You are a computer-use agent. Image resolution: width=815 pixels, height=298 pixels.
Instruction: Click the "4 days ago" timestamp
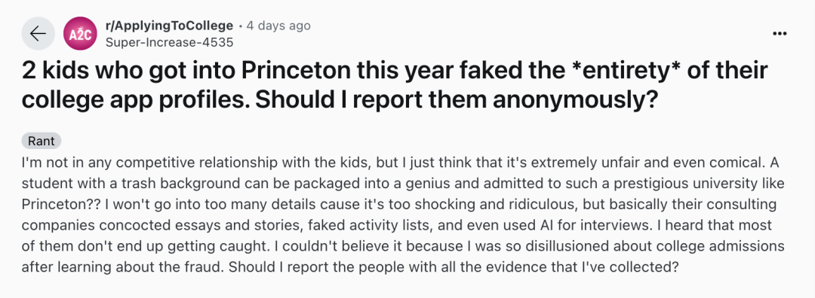pos(278,26)
